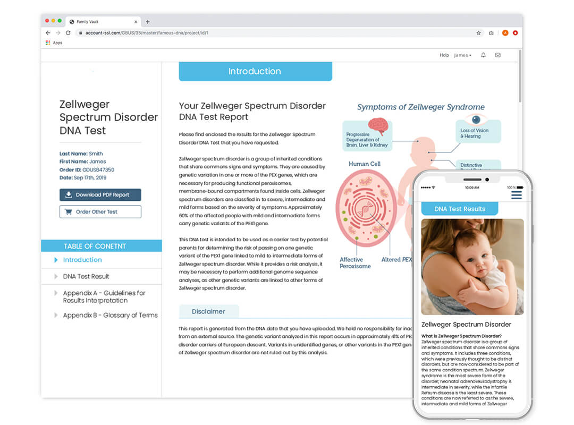Go forward using the browser forward arrow
The height and width of the screenshot is (425, 574).
58,33
